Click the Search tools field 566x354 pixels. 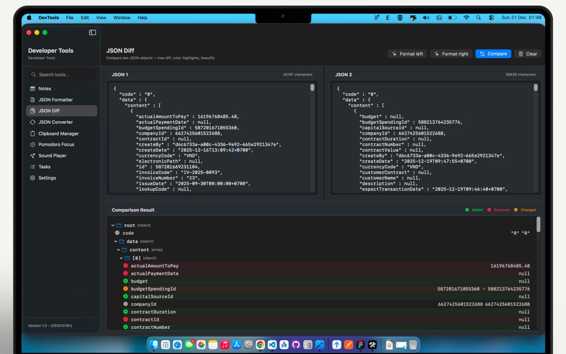62,74
